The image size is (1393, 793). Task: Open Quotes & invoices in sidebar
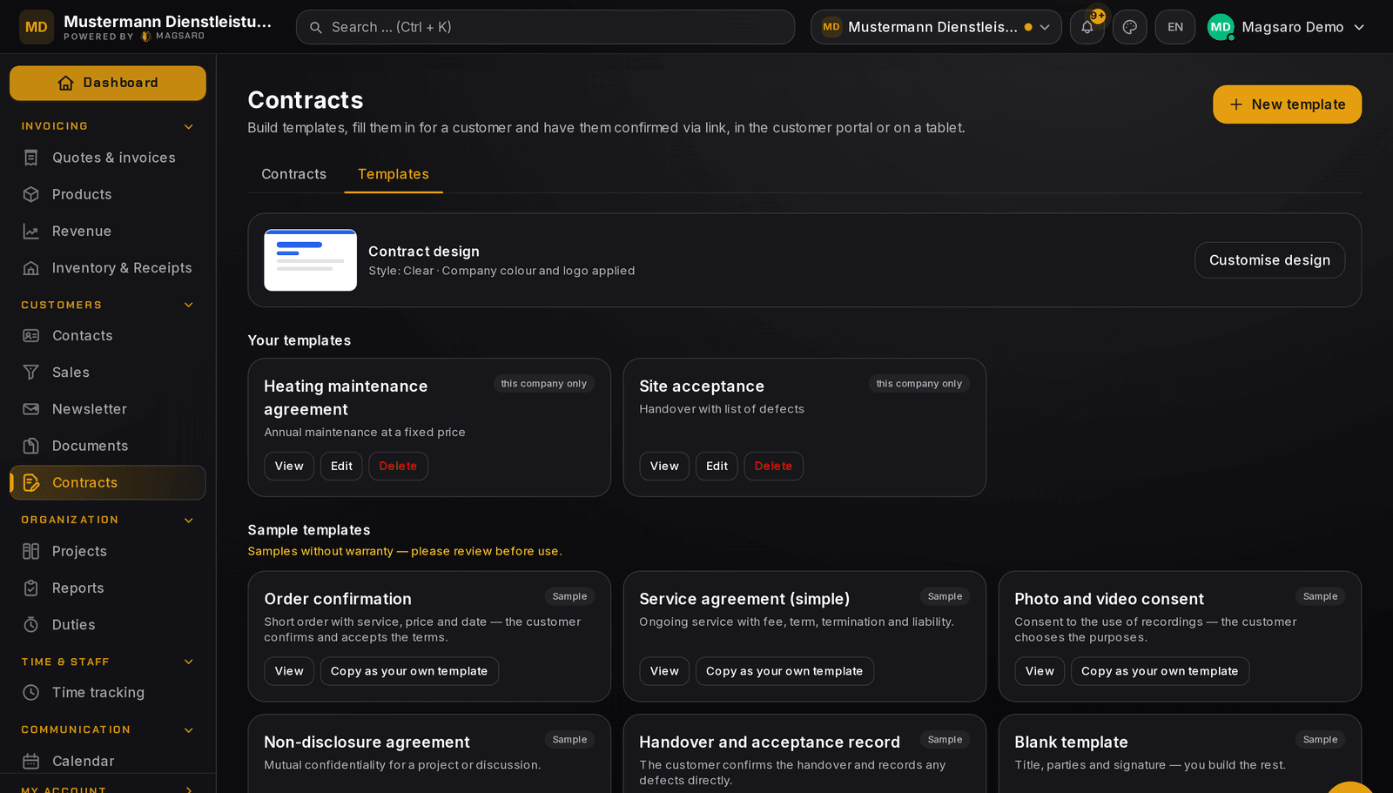tap(108, 158)
